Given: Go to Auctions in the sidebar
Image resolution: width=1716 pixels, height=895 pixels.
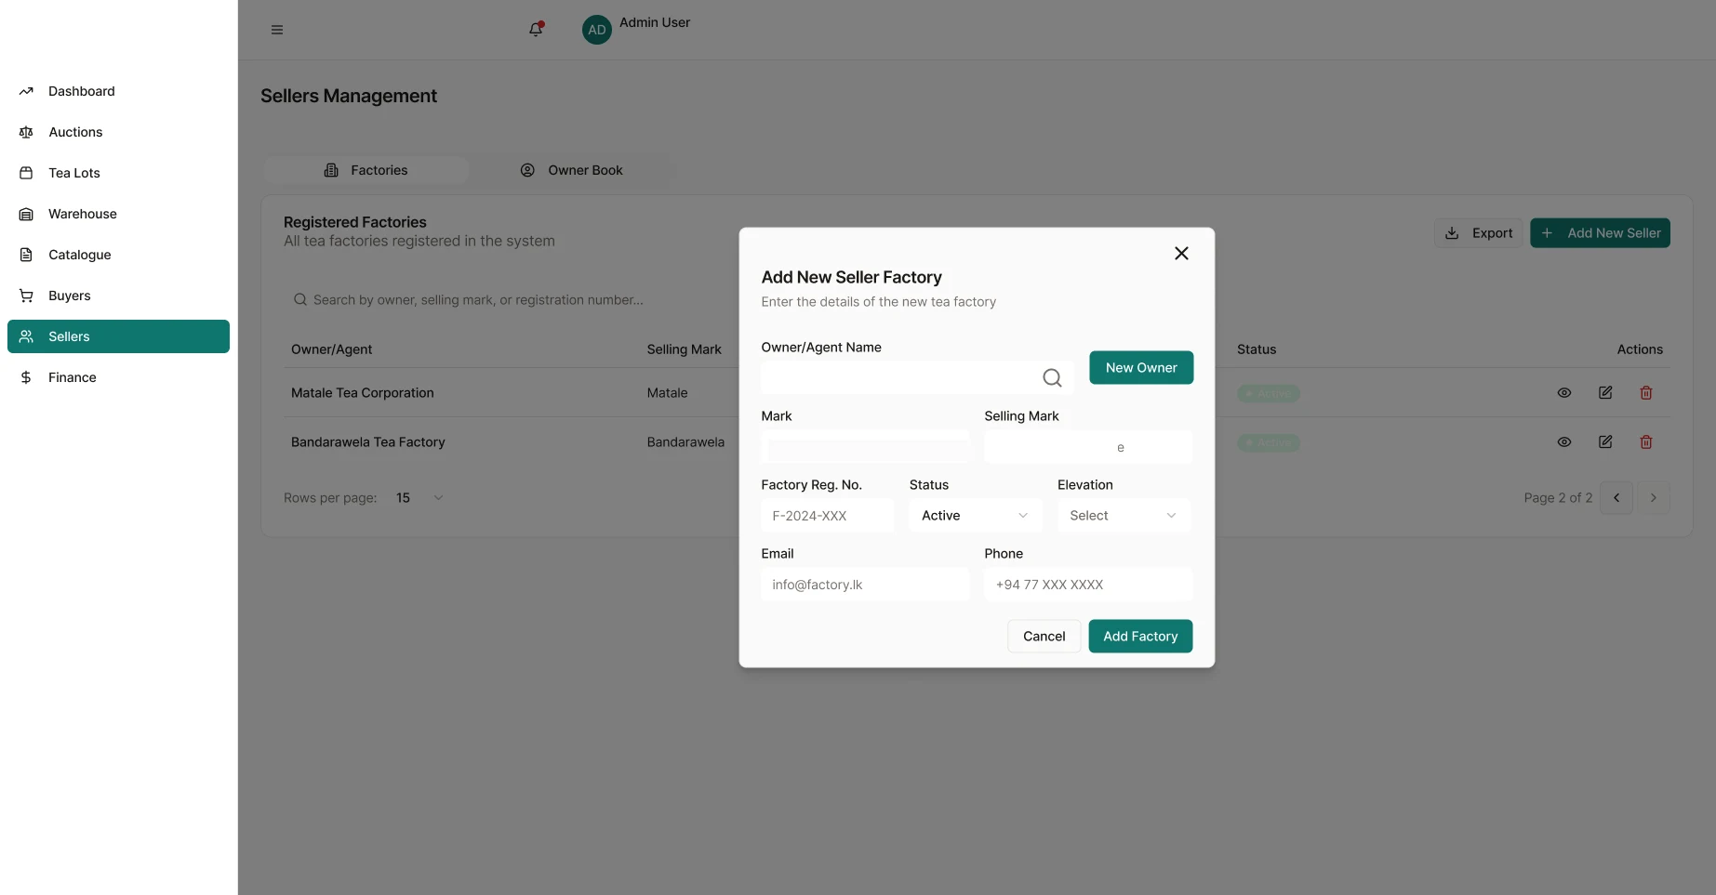Looking at the screenshot, I should tap(118, 132).
